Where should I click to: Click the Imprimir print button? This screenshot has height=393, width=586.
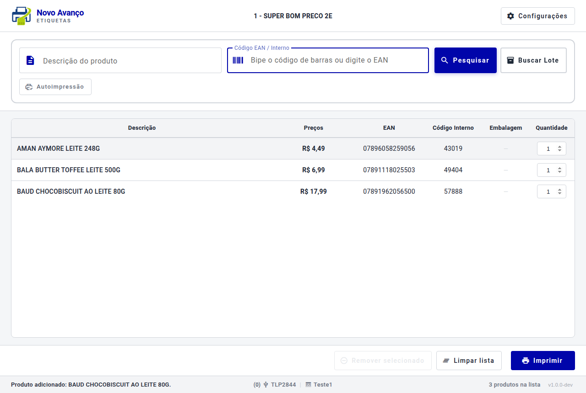(x=543, y=361)
